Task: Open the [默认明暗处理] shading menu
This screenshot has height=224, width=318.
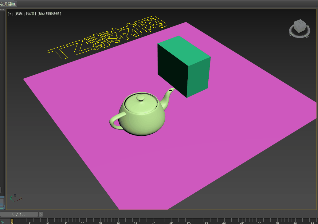Action: [x=49, y=14]
